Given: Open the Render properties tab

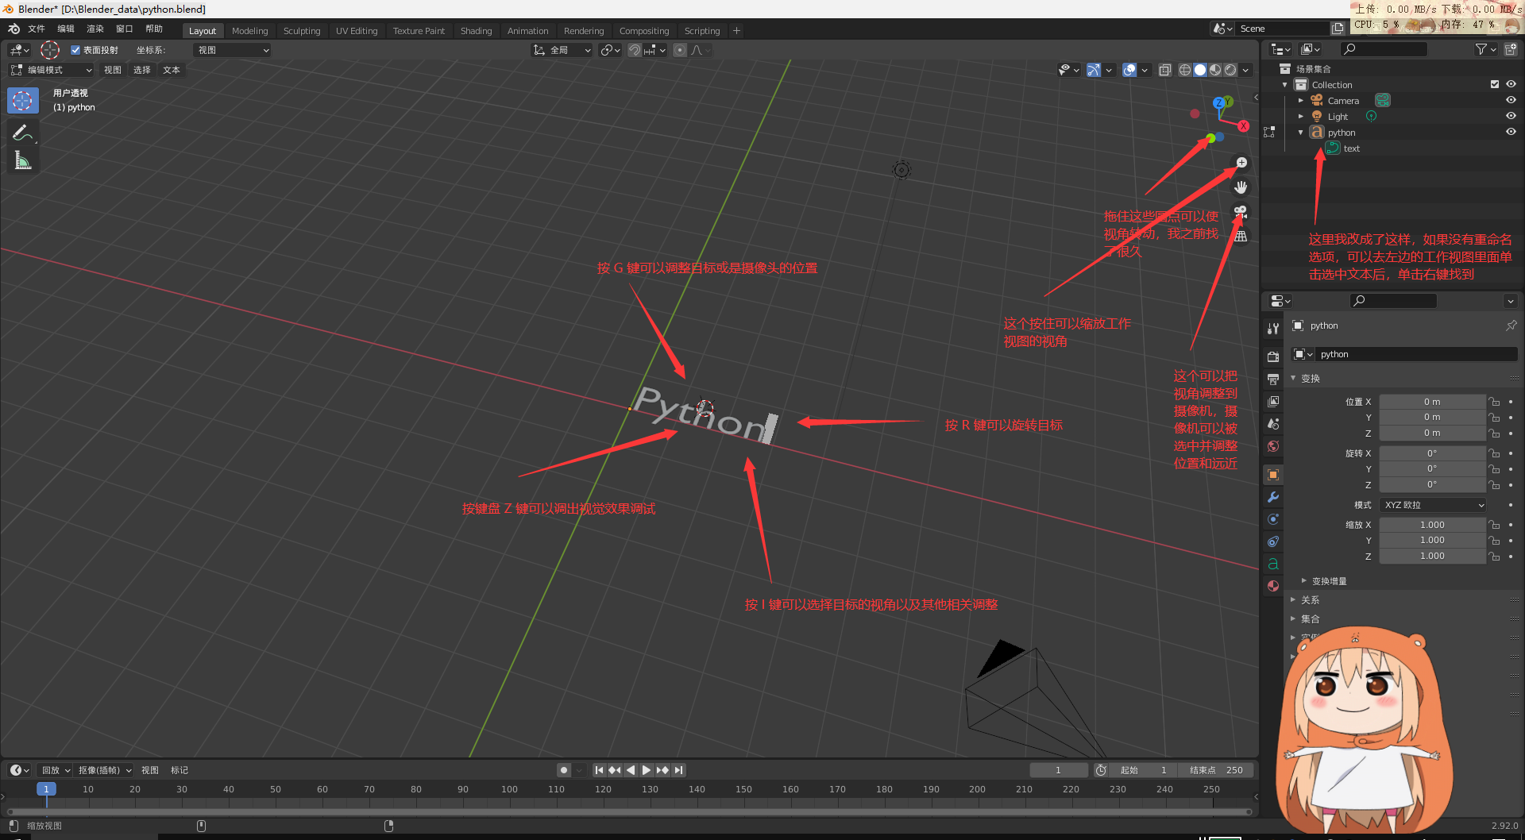Looking at the screenshot, I should (x=1273, y=356).
